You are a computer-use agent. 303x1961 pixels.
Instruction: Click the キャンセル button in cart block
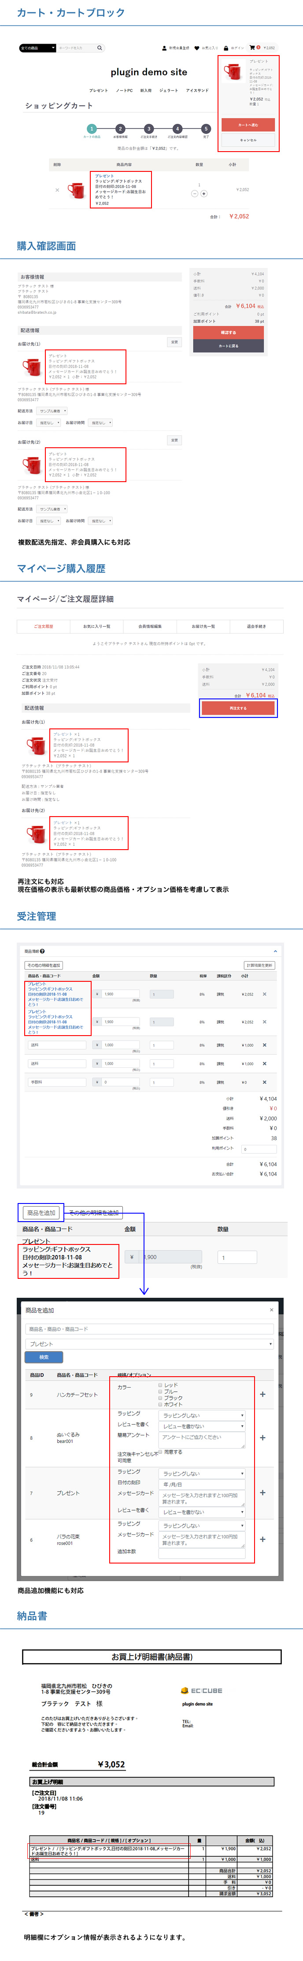click(248, 140)
